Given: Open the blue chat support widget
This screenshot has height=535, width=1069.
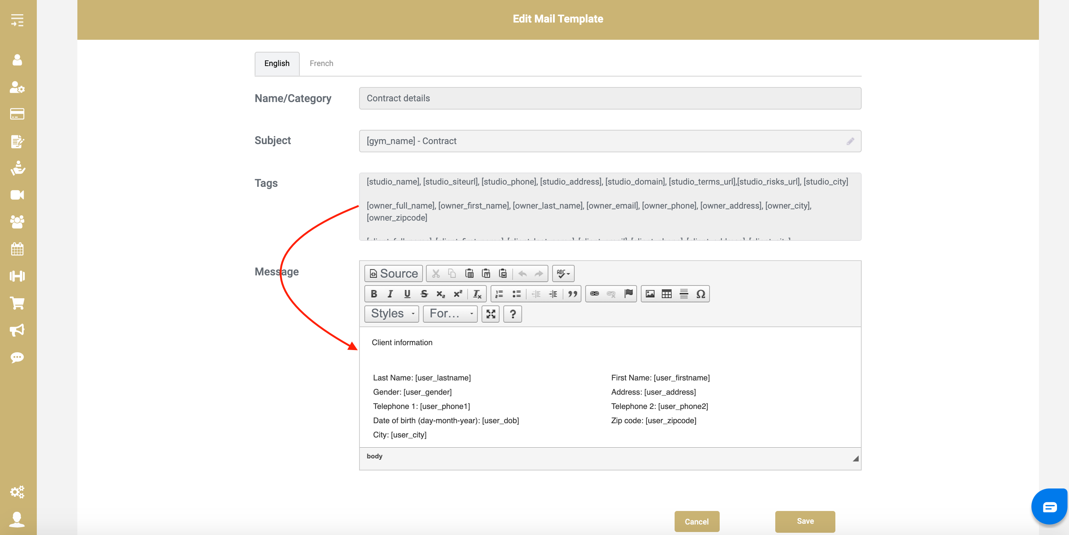Looking at the screenshot, I should point(1049,506).
